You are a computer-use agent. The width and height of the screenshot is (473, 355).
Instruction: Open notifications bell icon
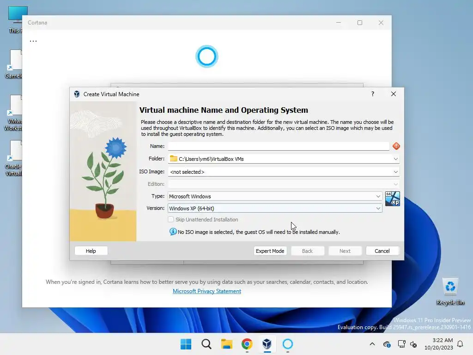[460, 344]
